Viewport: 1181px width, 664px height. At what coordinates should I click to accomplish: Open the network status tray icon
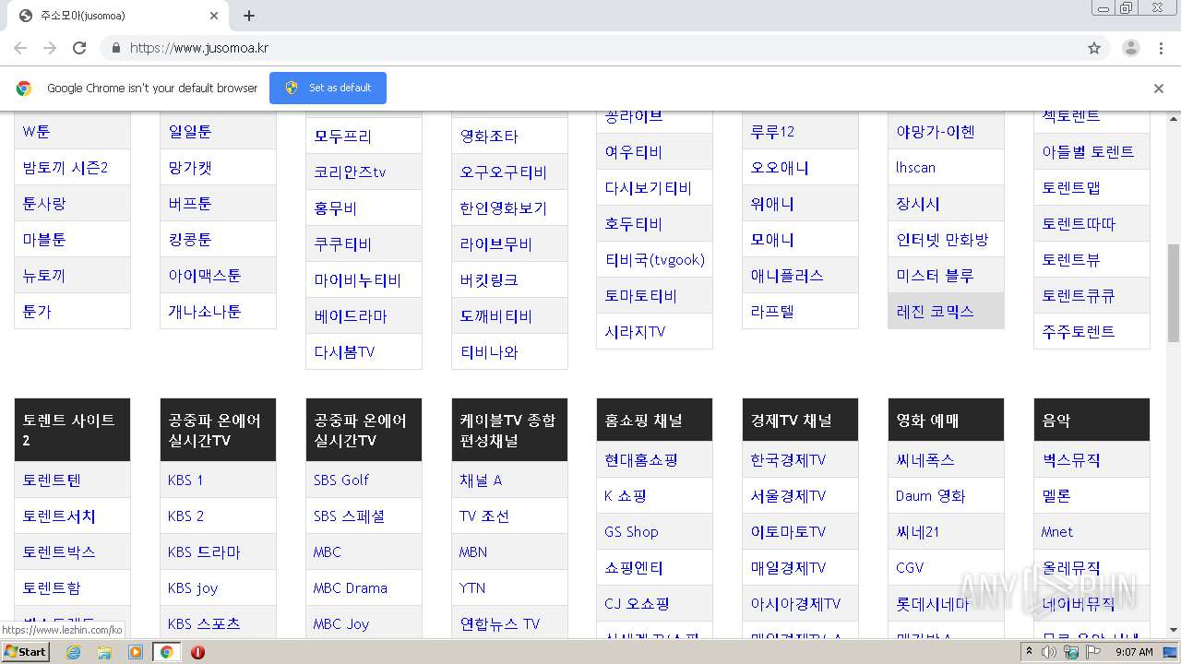click(x=1071, y=652)
